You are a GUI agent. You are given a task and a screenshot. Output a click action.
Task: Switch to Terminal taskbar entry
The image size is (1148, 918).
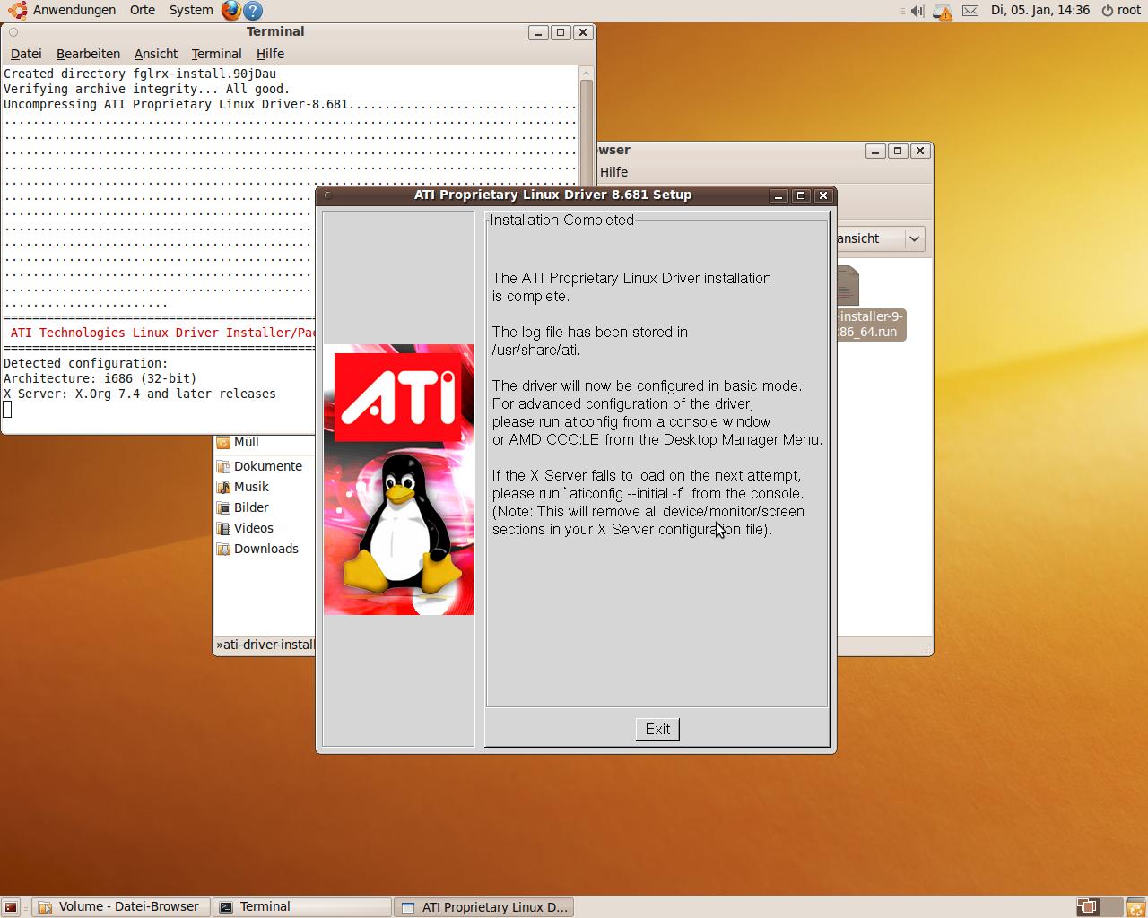[x=301, y=907]
